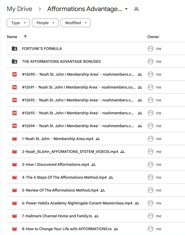
Task: Open the Type filter dropdown
Action: click(18, 23)
